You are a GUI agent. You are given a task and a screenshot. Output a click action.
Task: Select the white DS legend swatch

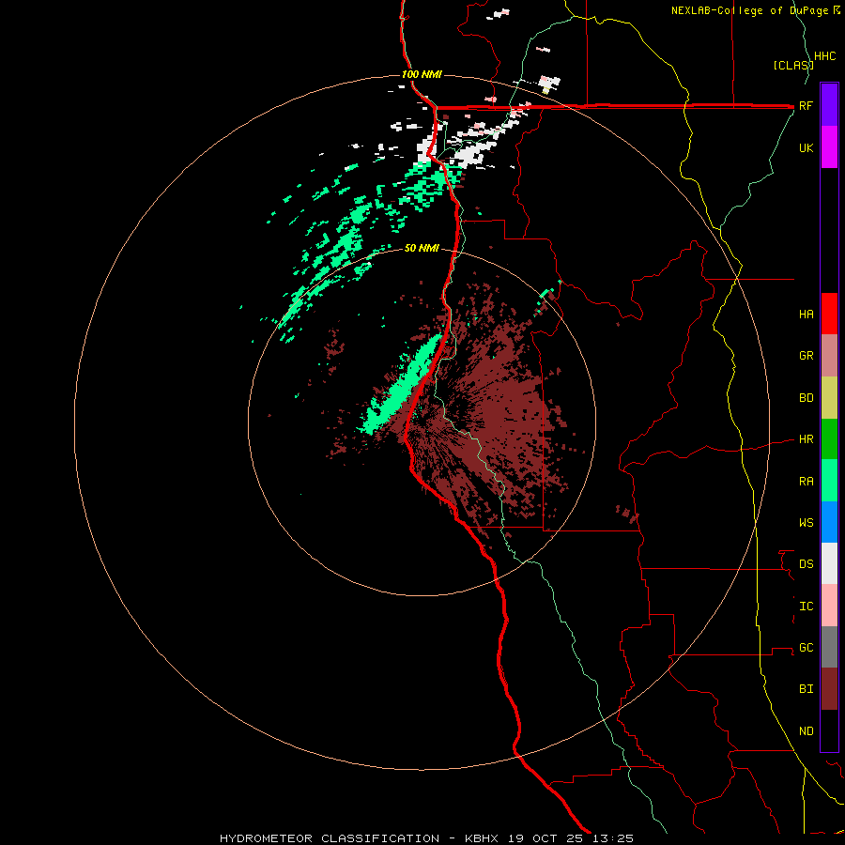(x=829, y=563)
